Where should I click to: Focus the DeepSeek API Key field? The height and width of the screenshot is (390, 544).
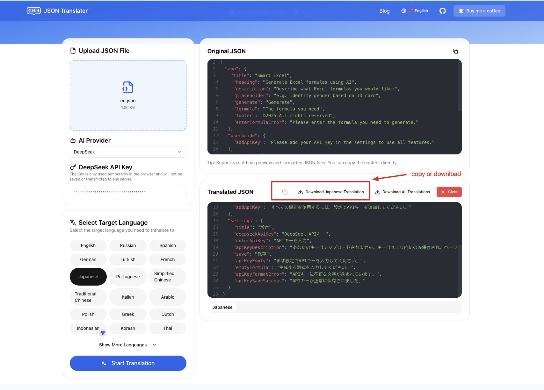pyautogui.click(x=128, y=192)
